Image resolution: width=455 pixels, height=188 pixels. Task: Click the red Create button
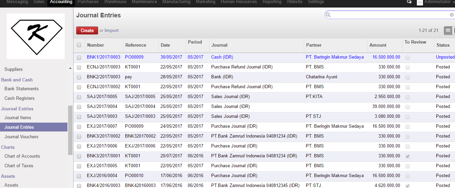tap(87, 30)
